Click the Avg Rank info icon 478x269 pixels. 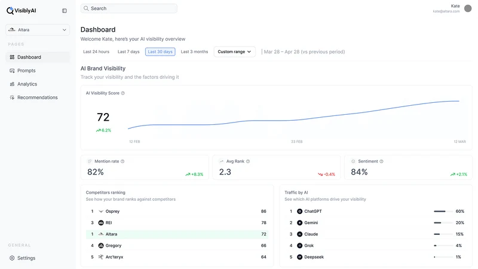point(248,161)
